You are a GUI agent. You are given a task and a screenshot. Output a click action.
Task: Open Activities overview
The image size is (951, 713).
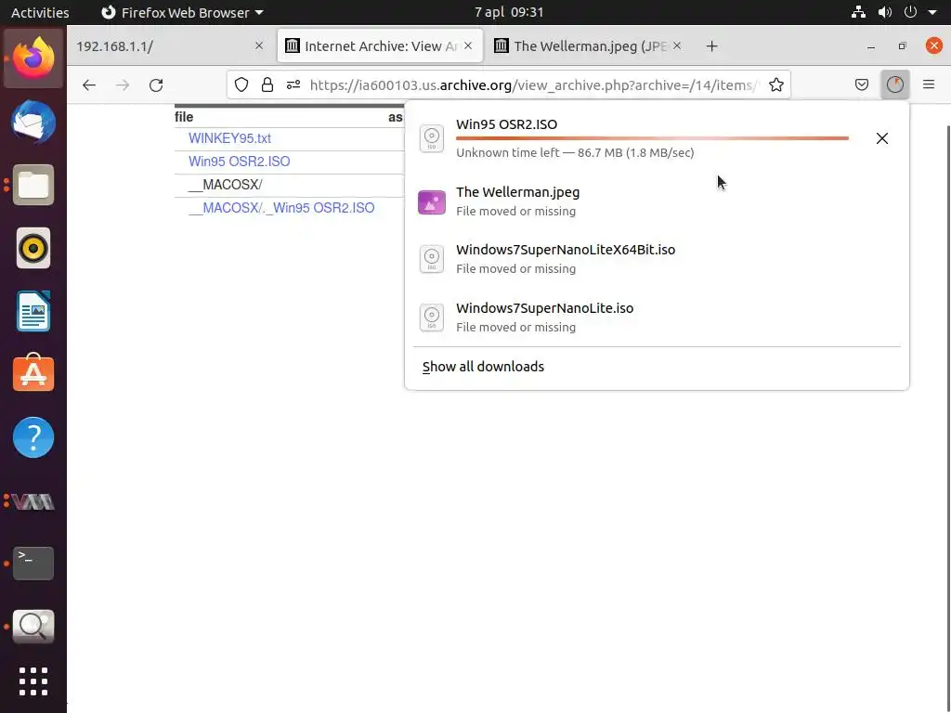(40, 12)
